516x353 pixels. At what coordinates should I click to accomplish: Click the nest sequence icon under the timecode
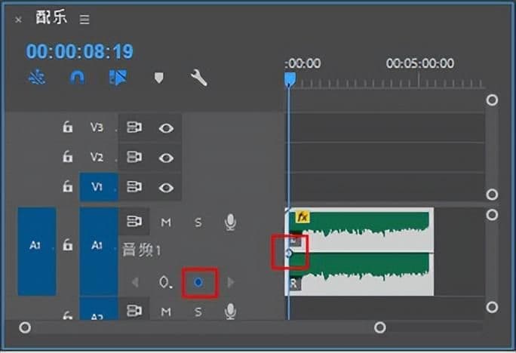(x=37, y=78)
